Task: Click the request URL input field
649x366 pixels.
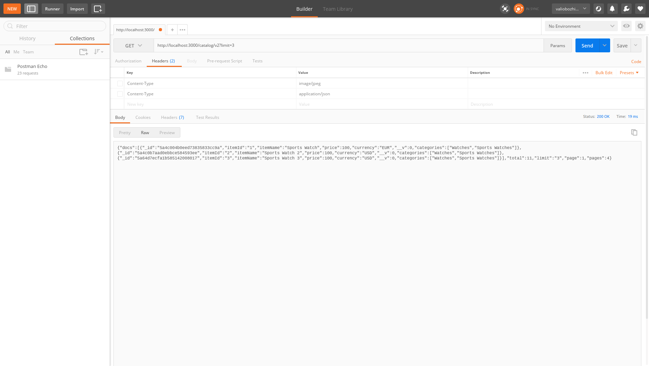Action: (x=349, y=45)
